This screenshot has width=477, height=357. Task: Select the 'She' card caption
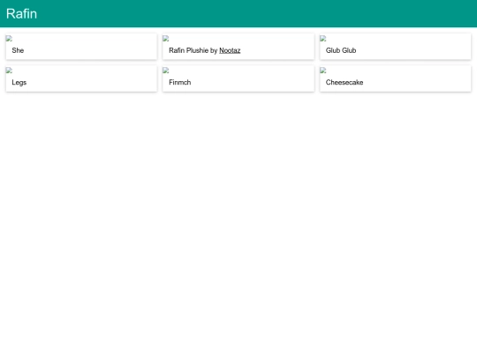(18, 50)
